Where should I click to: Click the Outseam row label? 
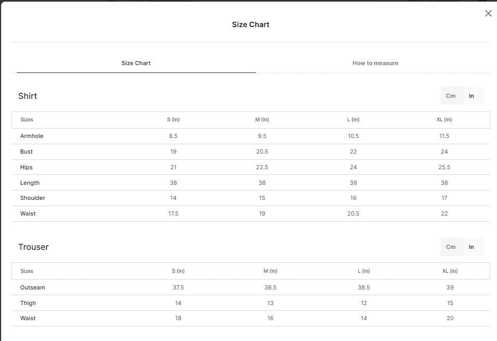[x=33, y=287]
